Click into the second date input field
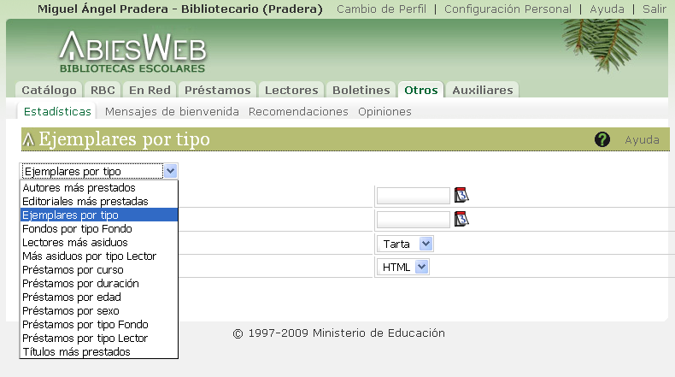675x377 pixels. [414, 220]
